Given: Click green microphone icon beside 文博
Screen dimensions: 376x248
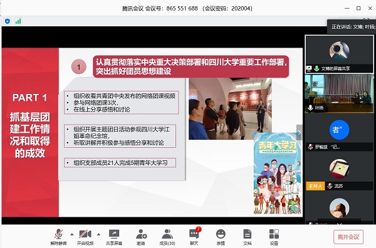Looking at the screenshot, I should point(316,68).
